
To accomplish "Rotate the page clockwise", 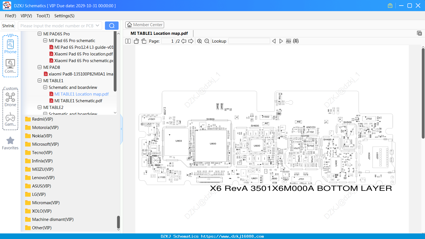I will [x=144, y=41].
